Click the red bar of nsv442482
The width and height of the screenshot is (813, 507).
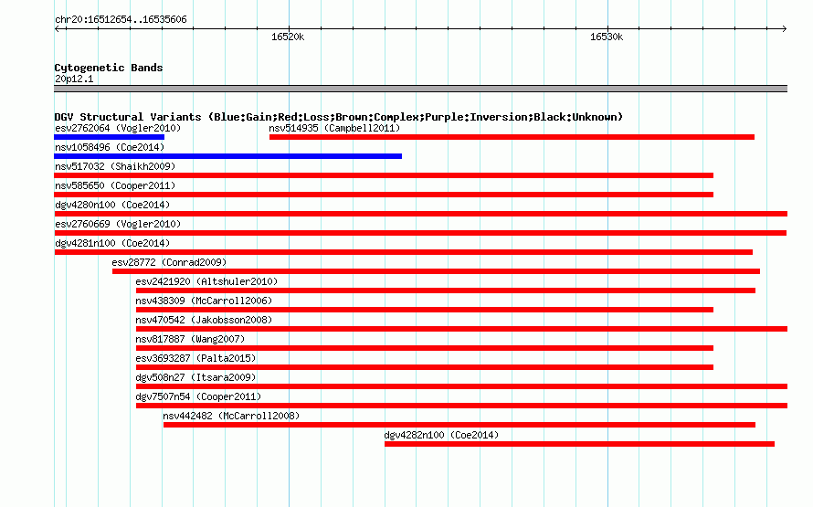point(459,425)
